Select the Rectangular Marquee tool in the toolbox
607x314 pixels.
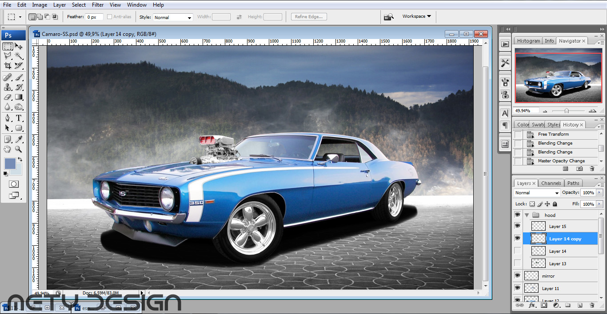click(x=8, y=47)
